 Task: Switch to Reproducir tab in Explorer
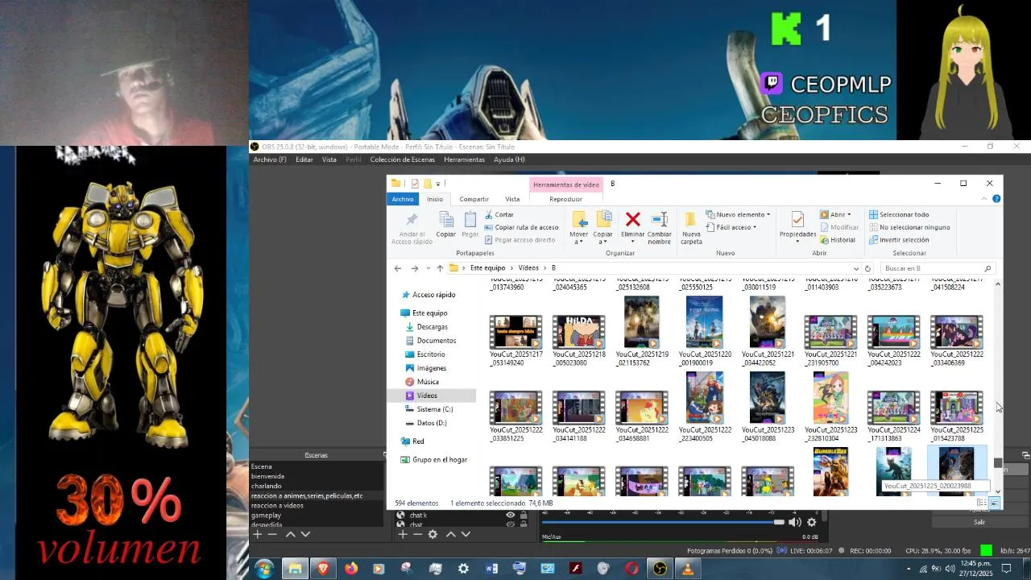[565, 199]
